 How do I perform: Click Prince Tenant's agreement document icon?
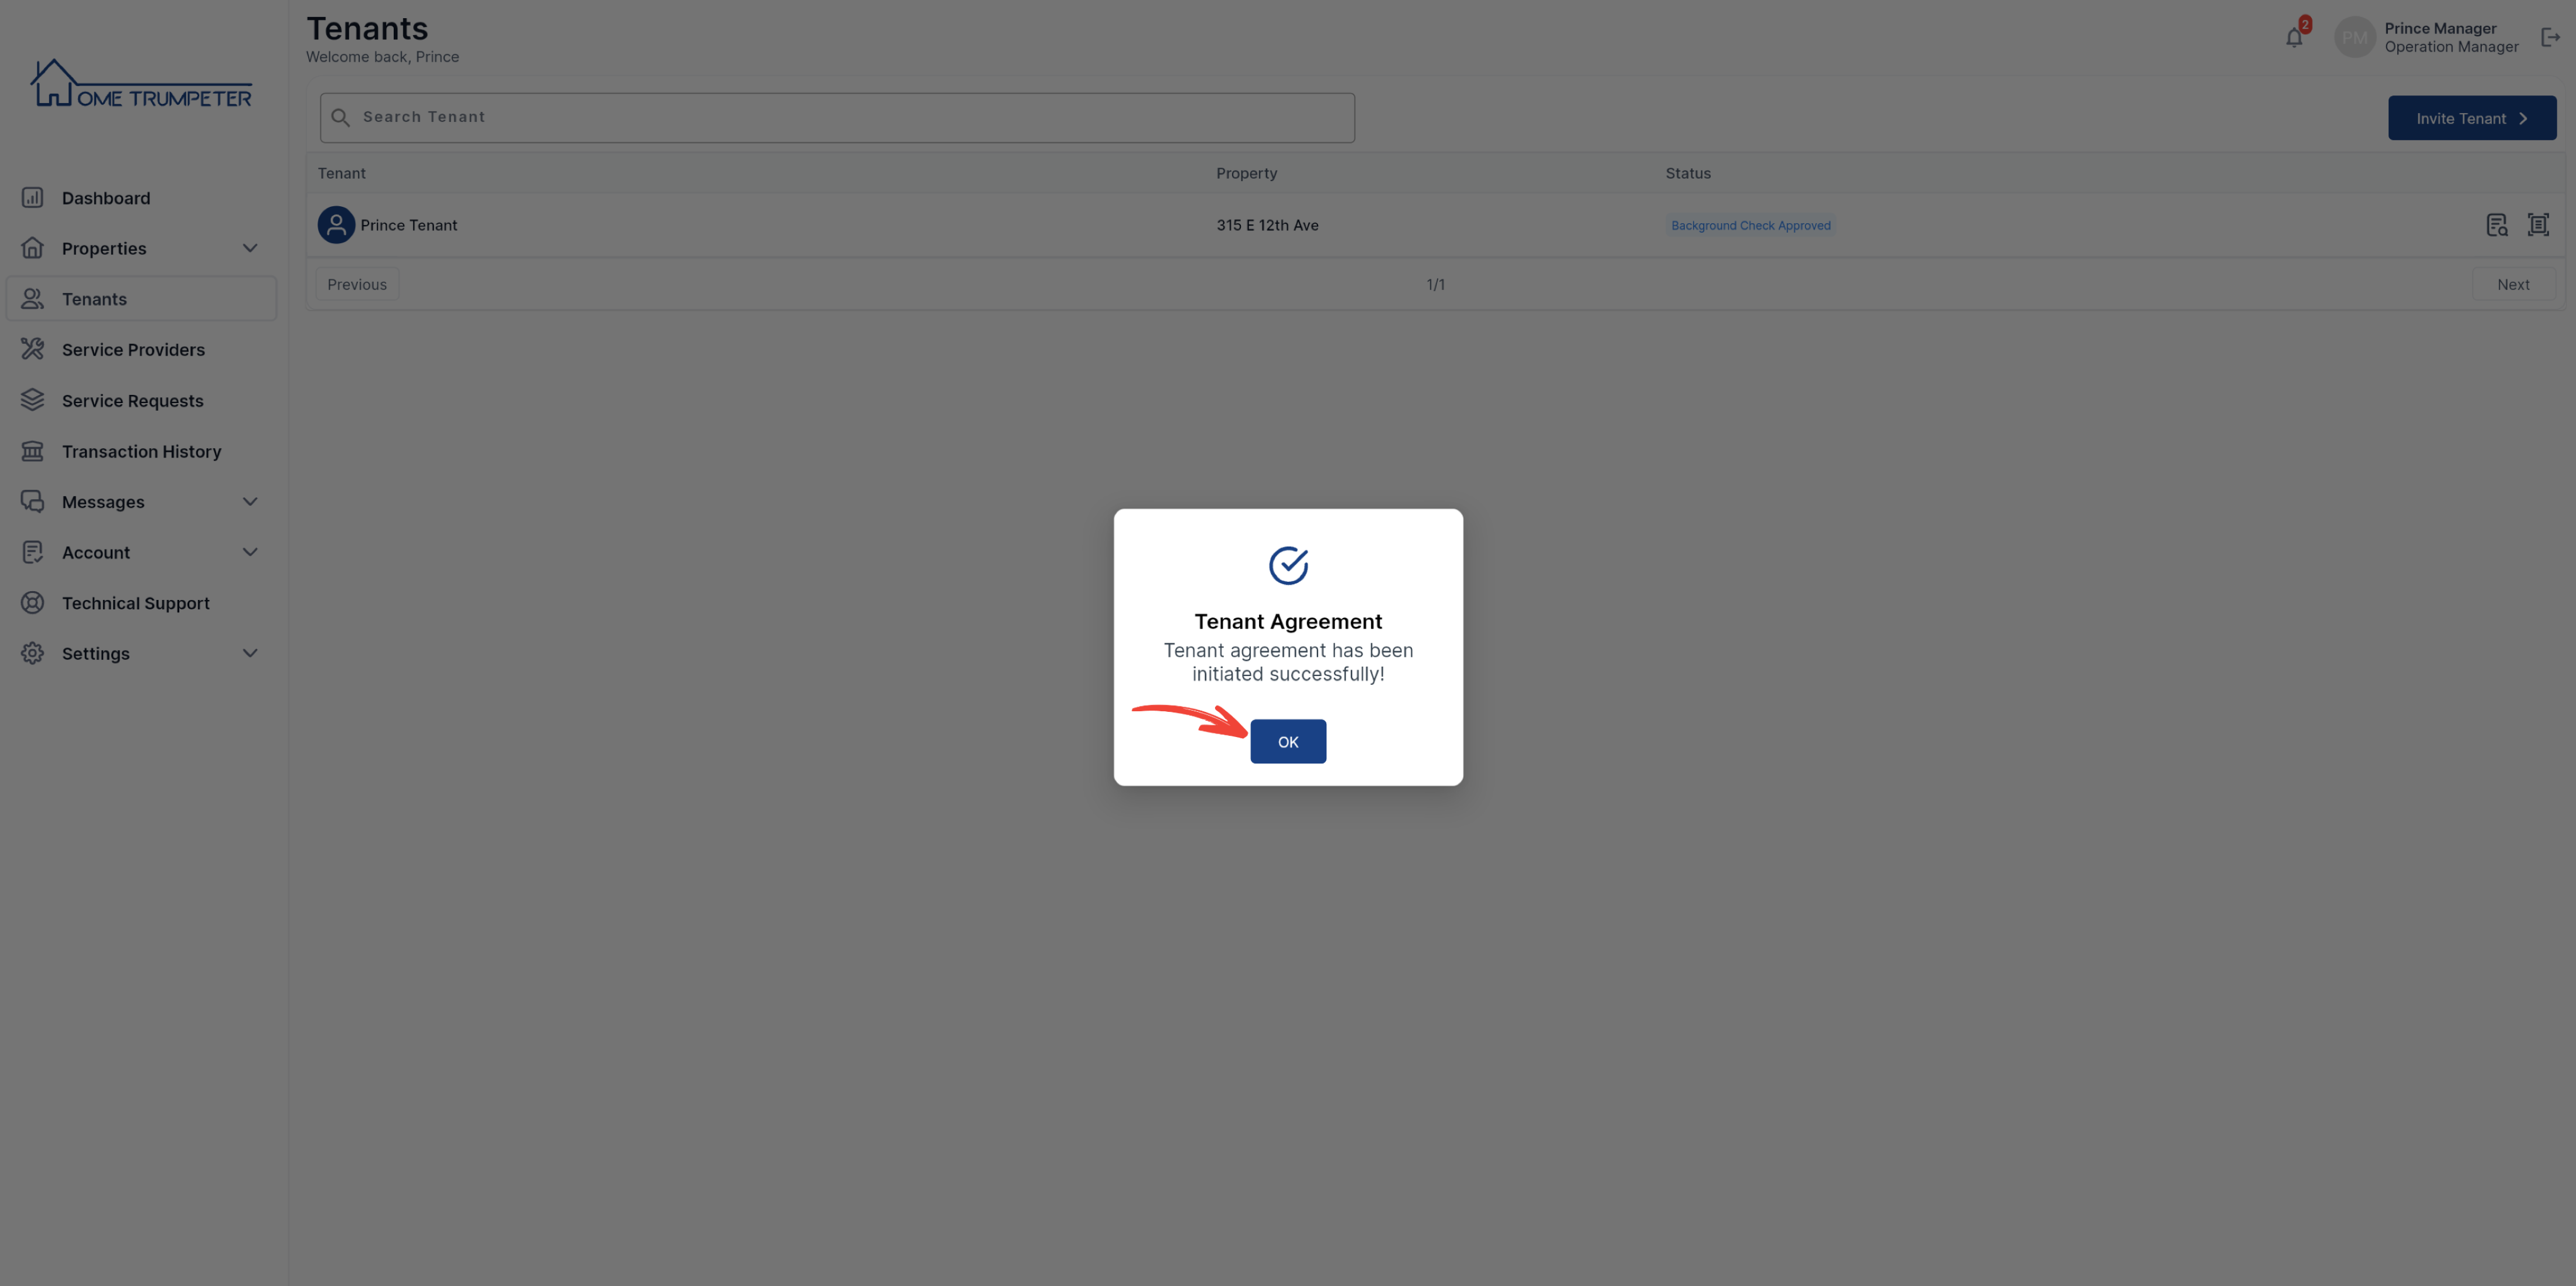pos(2537,224)
